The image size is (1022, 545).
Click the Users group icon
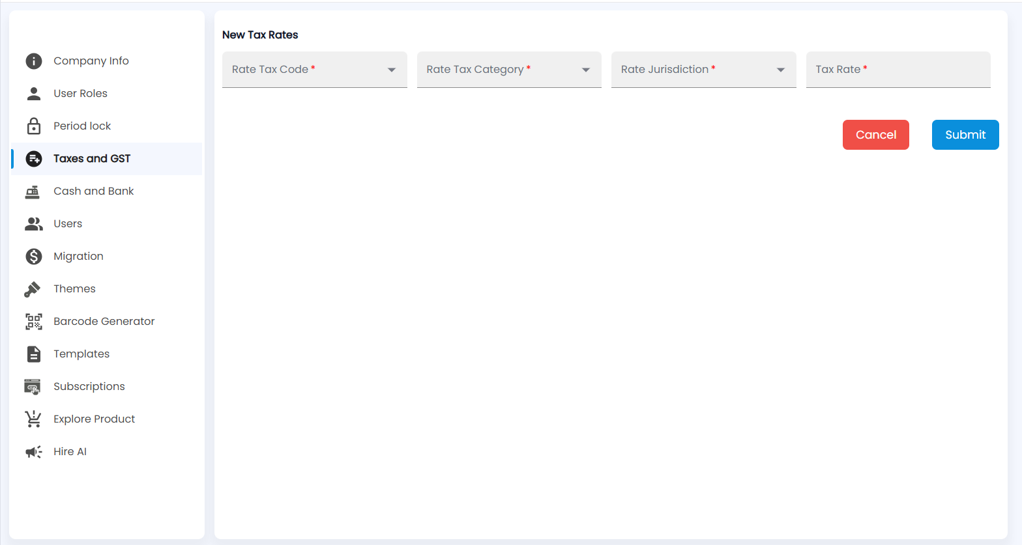(34, 224)
